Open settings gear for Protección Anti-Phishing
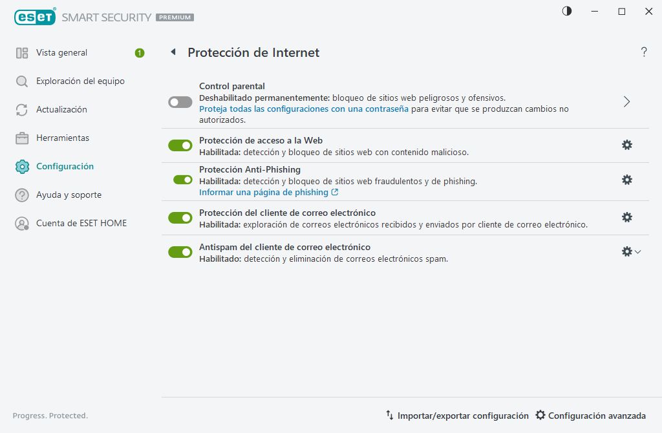The height and width of the screenshot is (433, 662). click(626, 180)
